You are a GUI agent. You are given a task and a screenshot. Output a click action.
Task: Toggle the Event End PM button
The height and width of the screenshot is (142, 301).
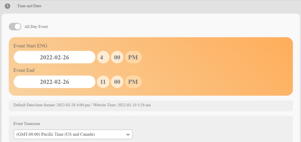click(133, 82)
